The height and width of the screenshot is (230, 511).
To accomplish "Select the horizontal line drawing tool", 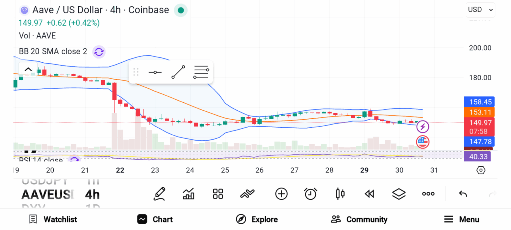I will [155, 72].
